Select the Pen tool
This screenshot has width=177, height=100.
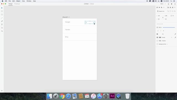click(2, 21)
